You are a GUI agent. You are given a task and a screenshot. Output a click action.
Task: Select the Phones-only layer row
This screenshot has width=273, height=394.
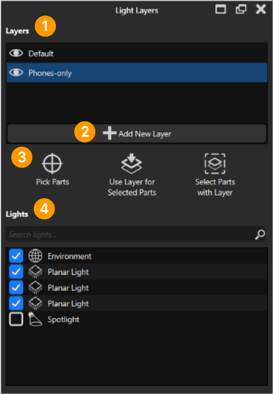pyautogui.click(x=137, y=72)
